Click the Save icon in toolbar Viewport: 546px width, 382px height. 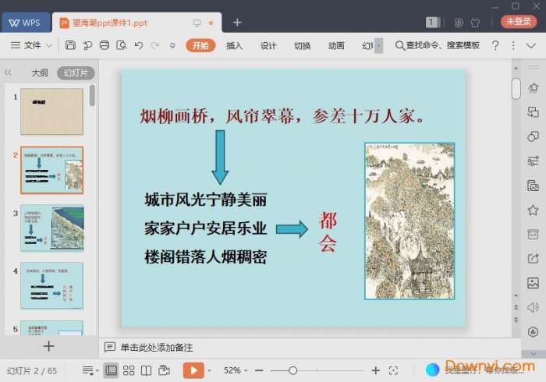(x=70, y=46)
